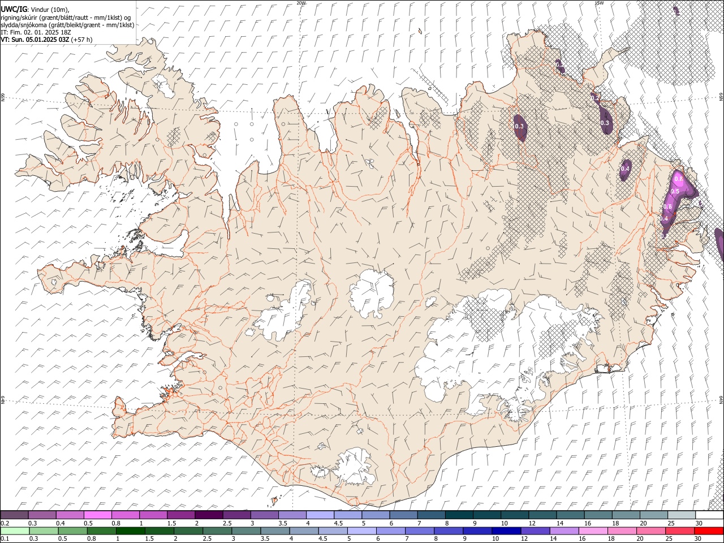The height and width of the screenshot is (543, 724).
Task: Click the 0.6 value in the east coast snow patch
Action: 667,206
